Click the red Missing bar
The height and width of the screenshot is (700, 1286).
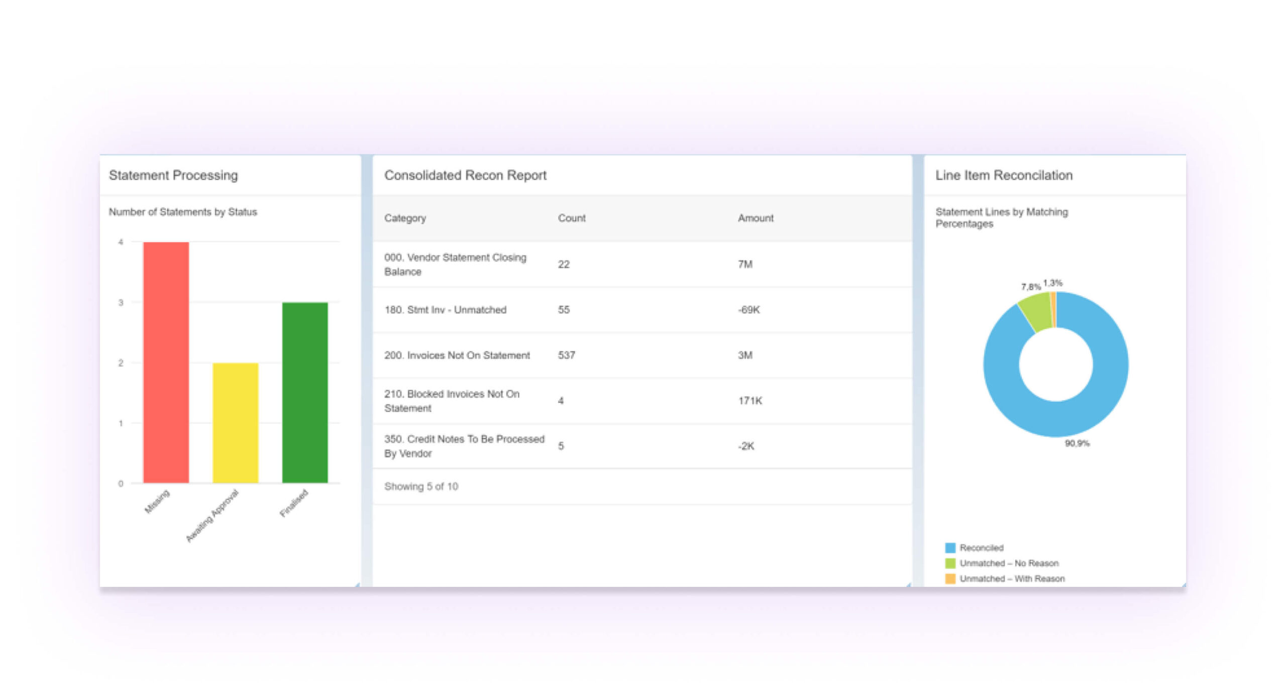pyautogui.click(x=166, y=362)
